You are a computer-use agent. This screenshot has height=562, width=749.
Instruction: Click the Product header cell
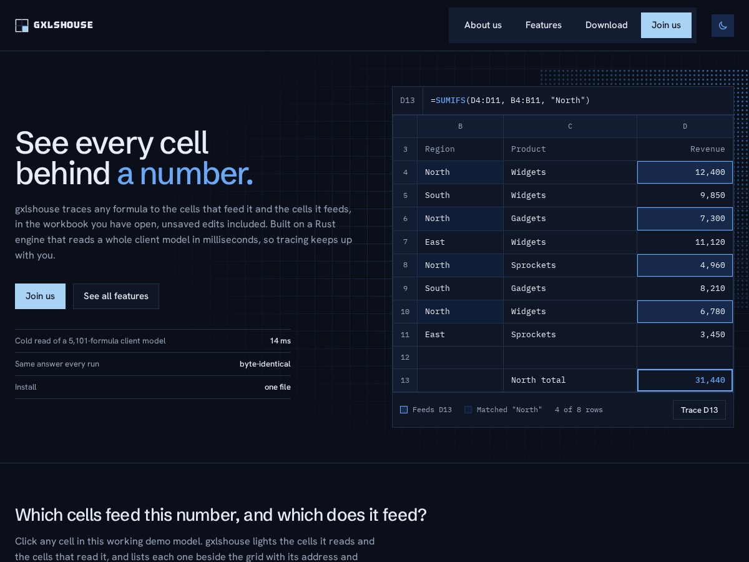[570, 149]
